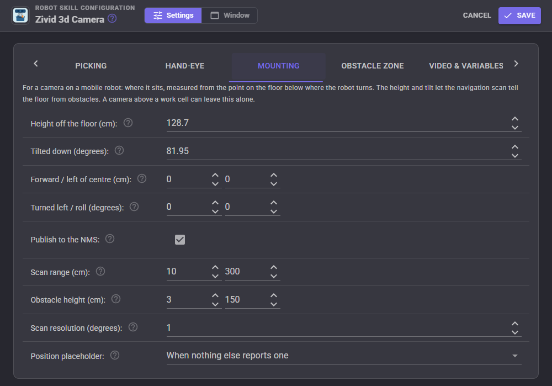This screenshot has height=386, width=552.
Task: Show help for Turned left / roll
Action: (134, 207)
